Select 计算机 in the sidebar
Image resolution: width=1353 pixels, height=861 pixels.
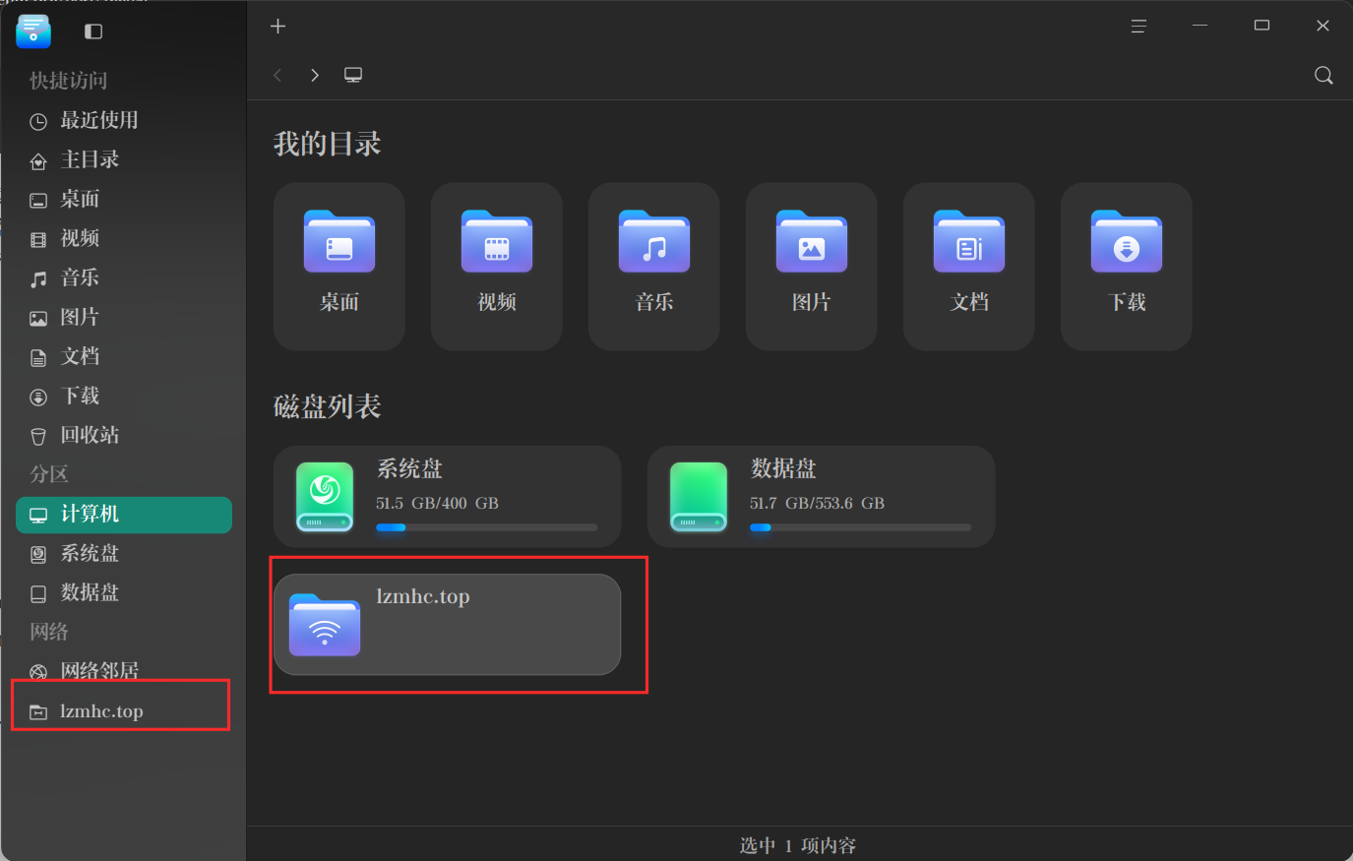click(124, 515)
